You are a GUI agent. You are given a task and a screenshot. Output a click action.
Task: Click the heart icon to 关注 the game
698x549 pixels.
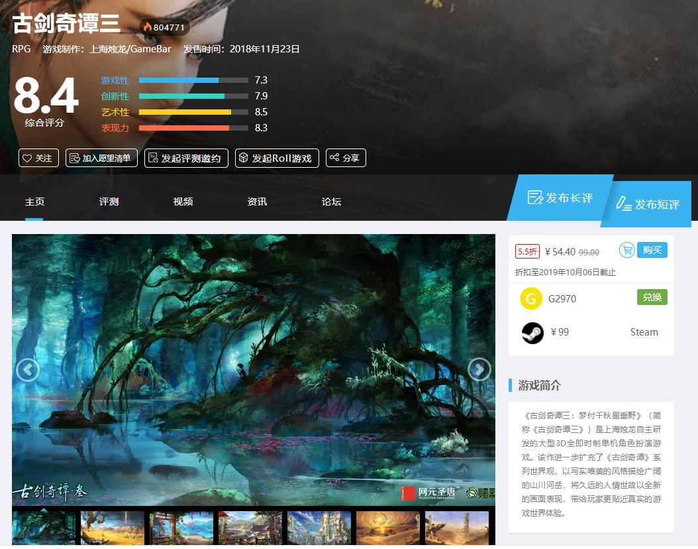tap(28, 158)
